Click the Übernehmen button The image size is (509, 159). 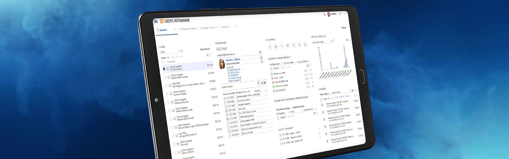205,49
